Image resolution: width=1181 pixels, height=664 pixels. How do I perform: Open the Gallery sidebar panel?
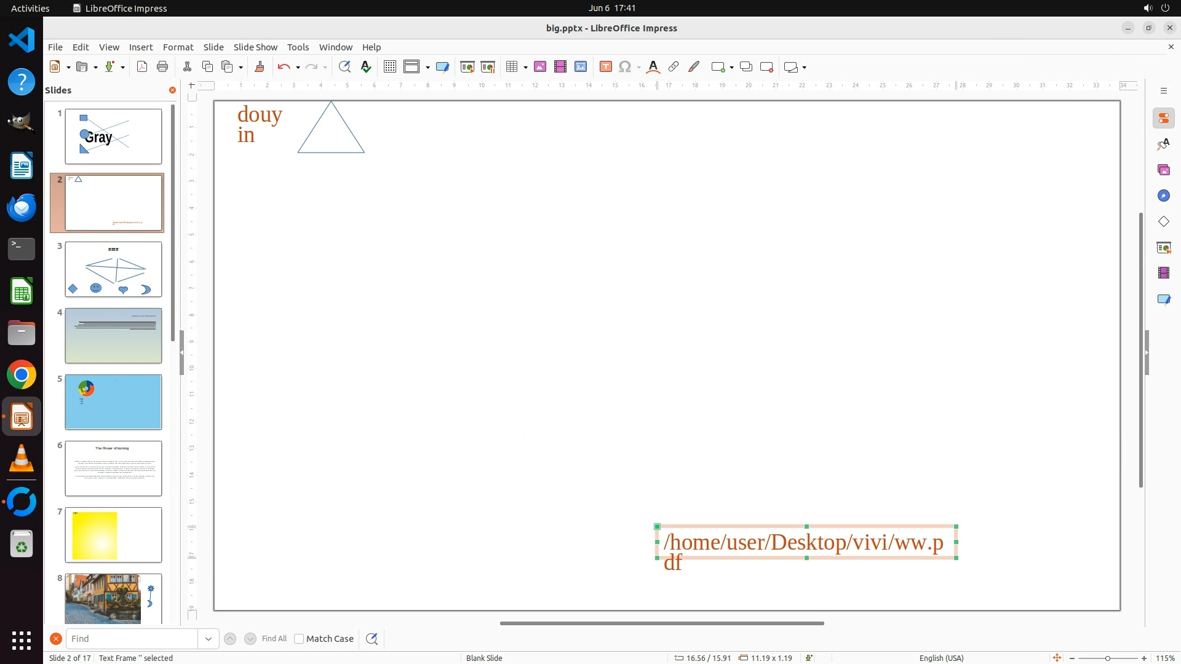(x=1163, y=170)
